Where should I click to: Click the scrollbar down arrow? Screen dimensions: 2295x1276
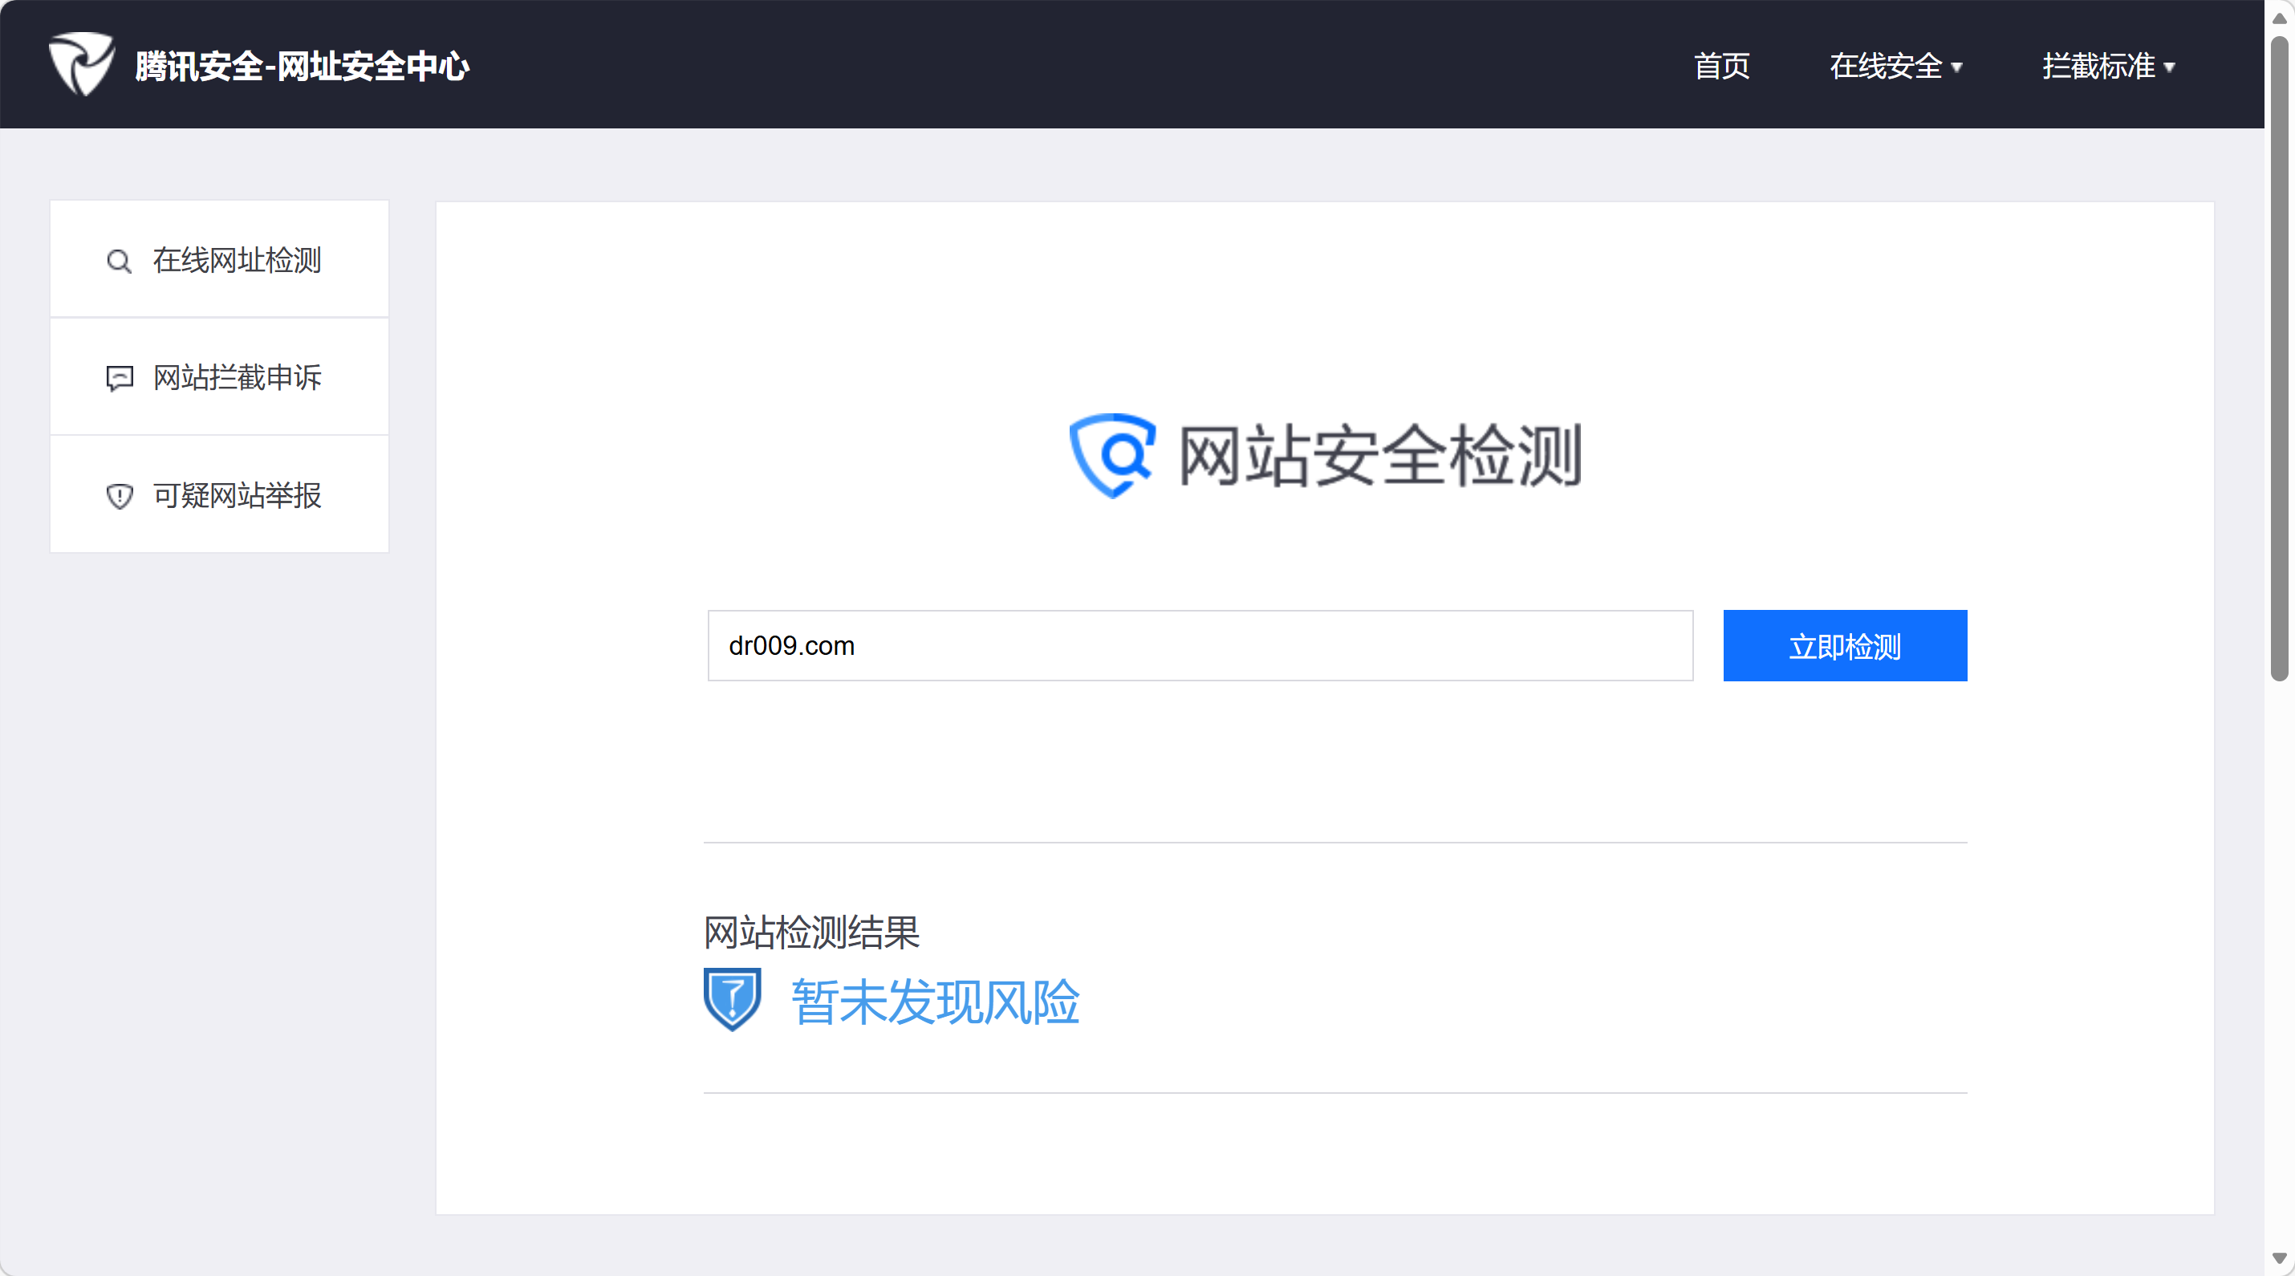(x=2279, y=1258)
